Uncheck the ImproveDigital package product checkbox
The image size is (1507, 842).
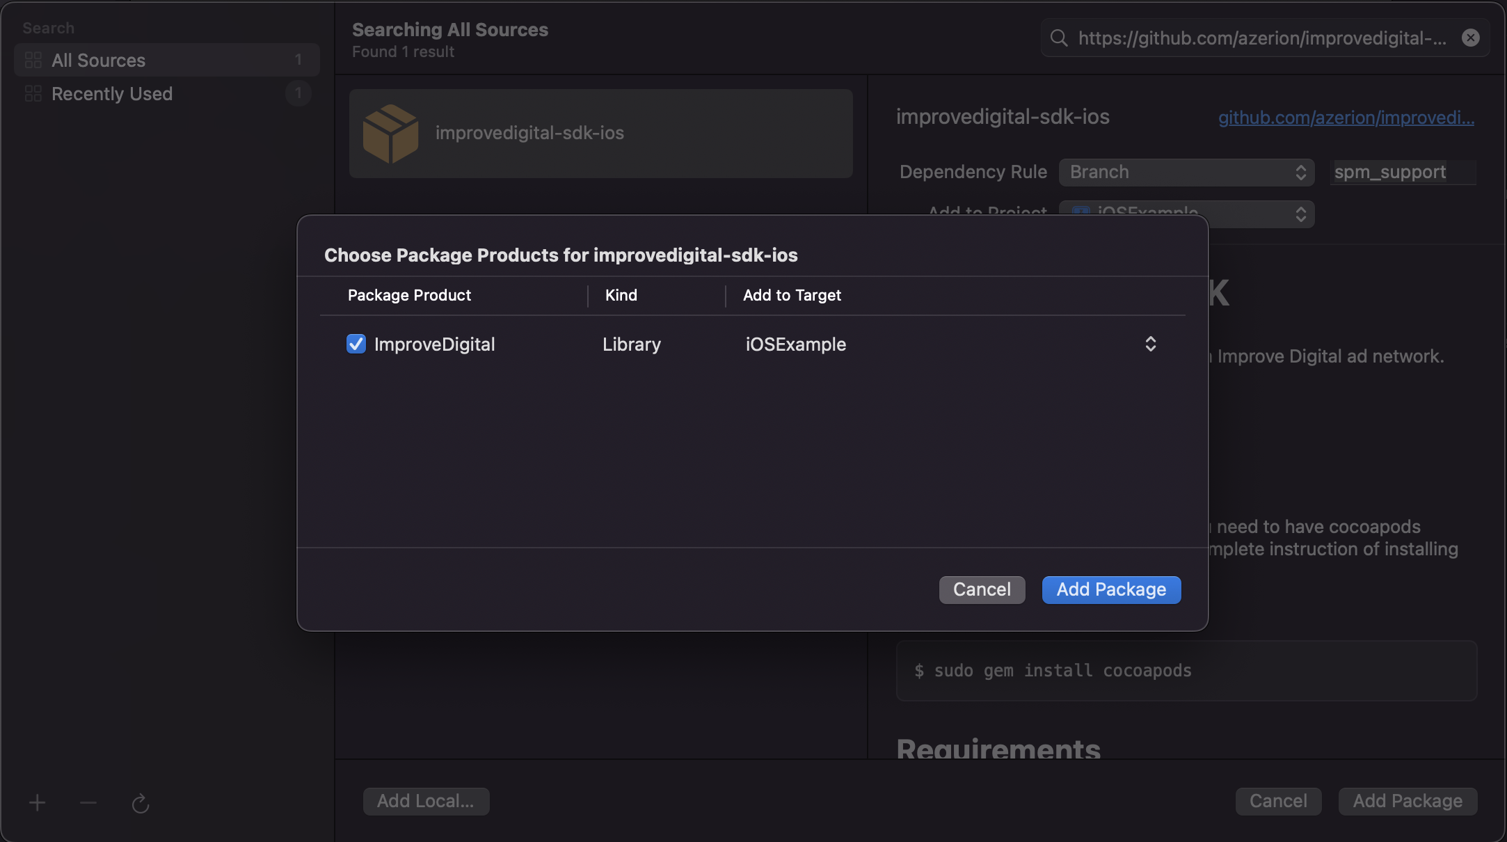(356, 344)
